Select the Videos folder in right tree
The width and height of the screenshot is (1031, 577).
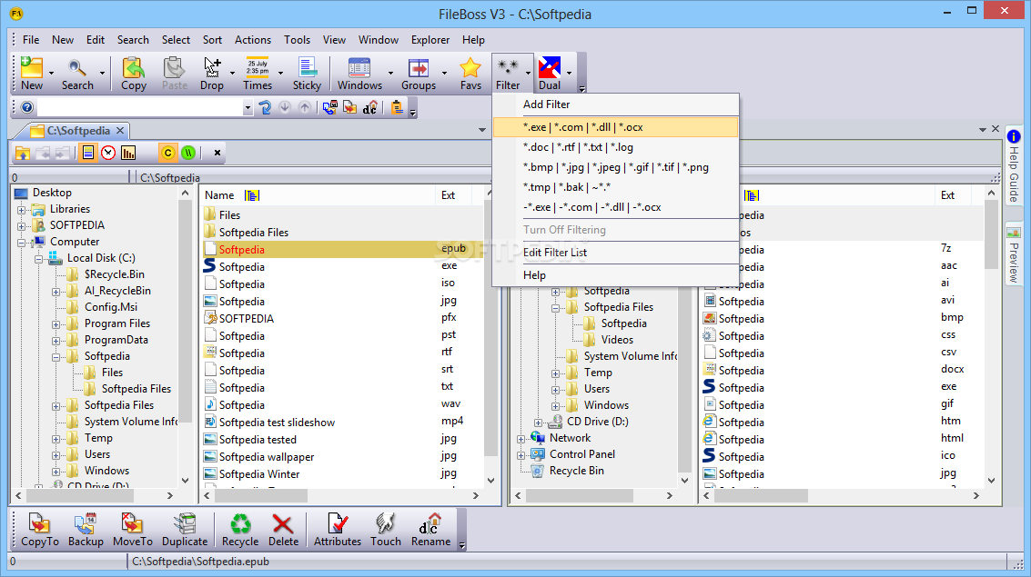click(x=617, y=340)
